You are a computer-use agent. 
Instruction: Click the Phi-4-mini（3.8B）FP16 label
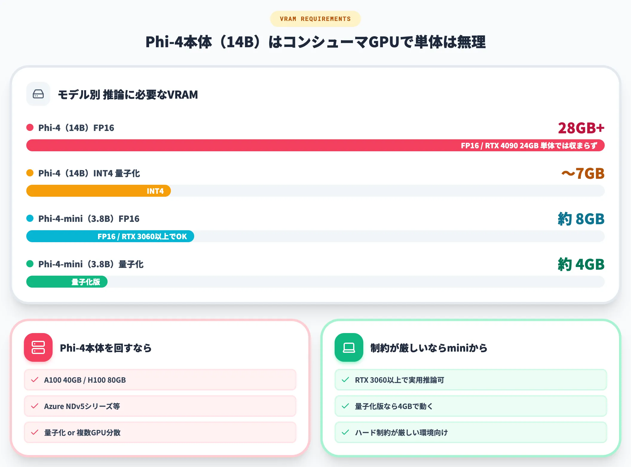(89, 219)
